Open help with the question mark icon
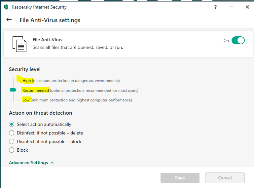The width and height of the screenshot is (254, 188). point(215,7)
